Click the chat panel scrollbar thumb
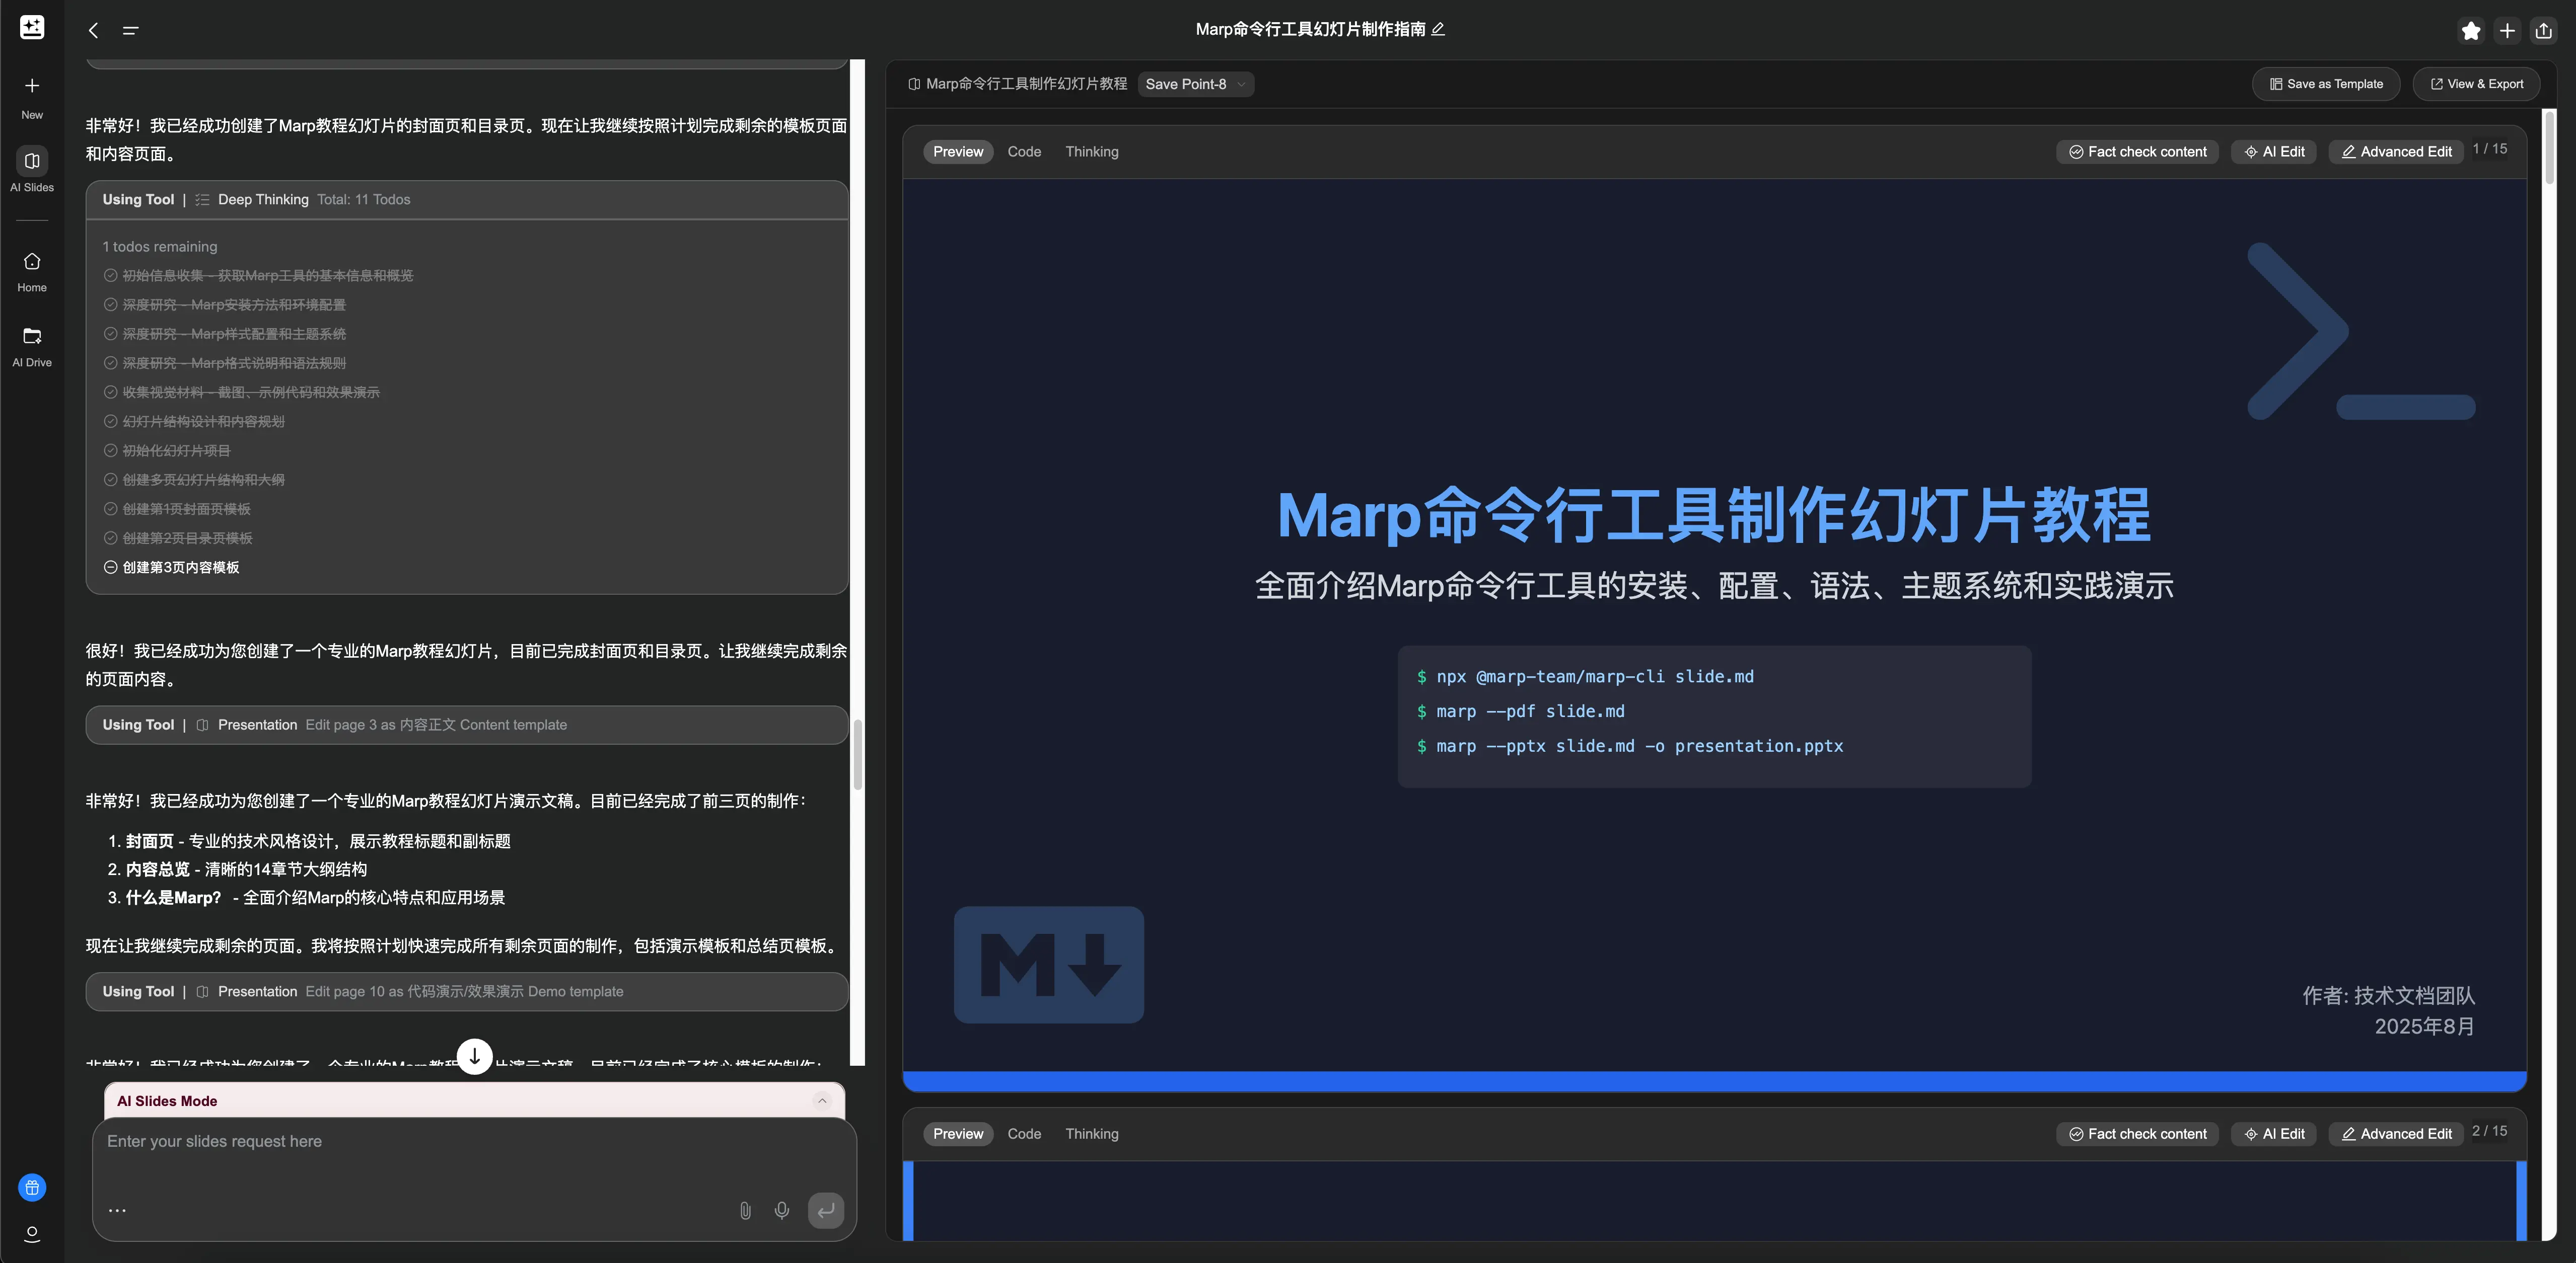 coord(857,754)
